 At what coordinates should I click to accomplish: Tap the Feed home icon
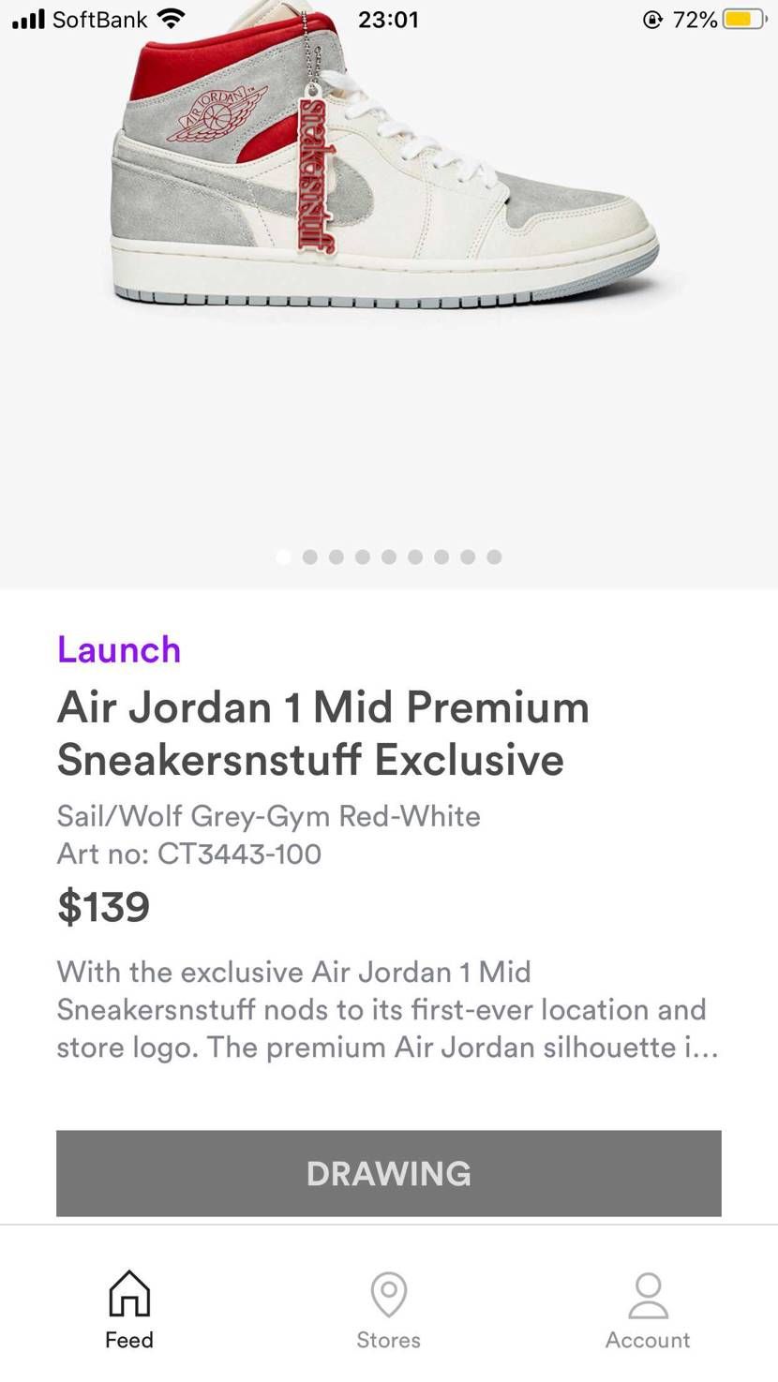(129, 1293)
